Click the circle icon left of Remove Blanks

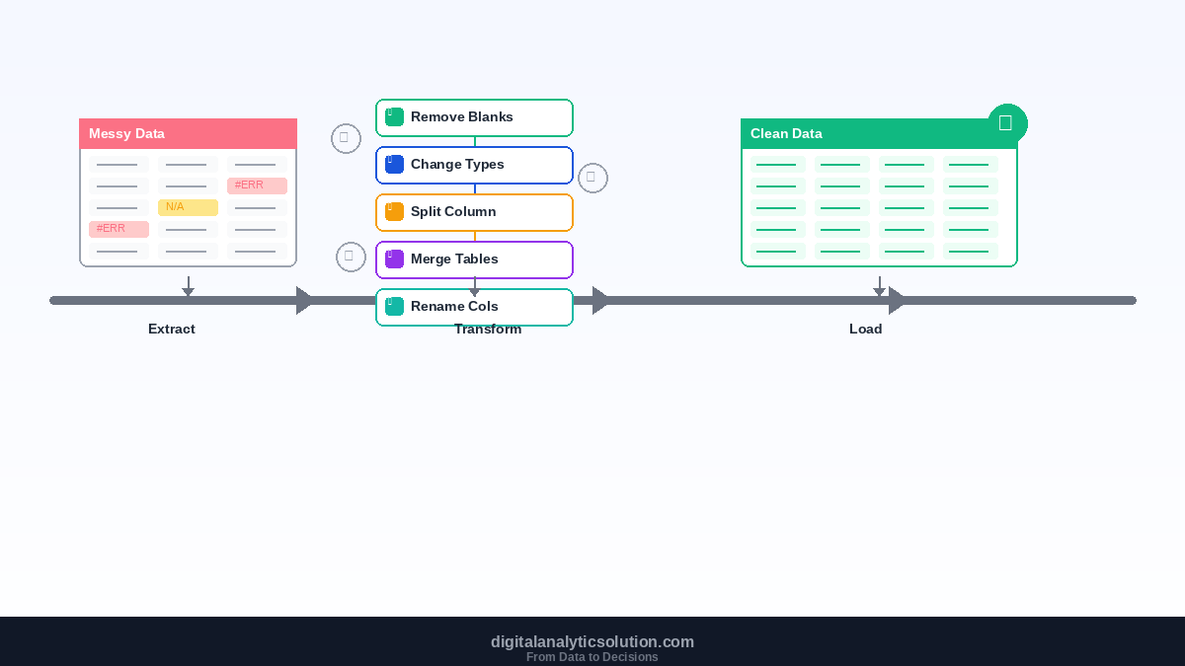click(346, 138)
